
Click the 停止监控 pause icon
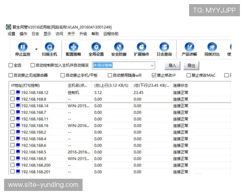23,47
